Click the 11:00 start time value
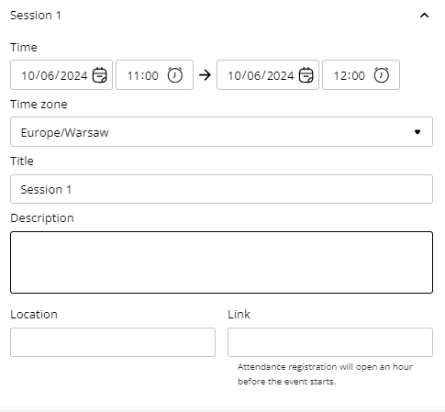Viewport: 445px width, 412px height. click(143, 76)
